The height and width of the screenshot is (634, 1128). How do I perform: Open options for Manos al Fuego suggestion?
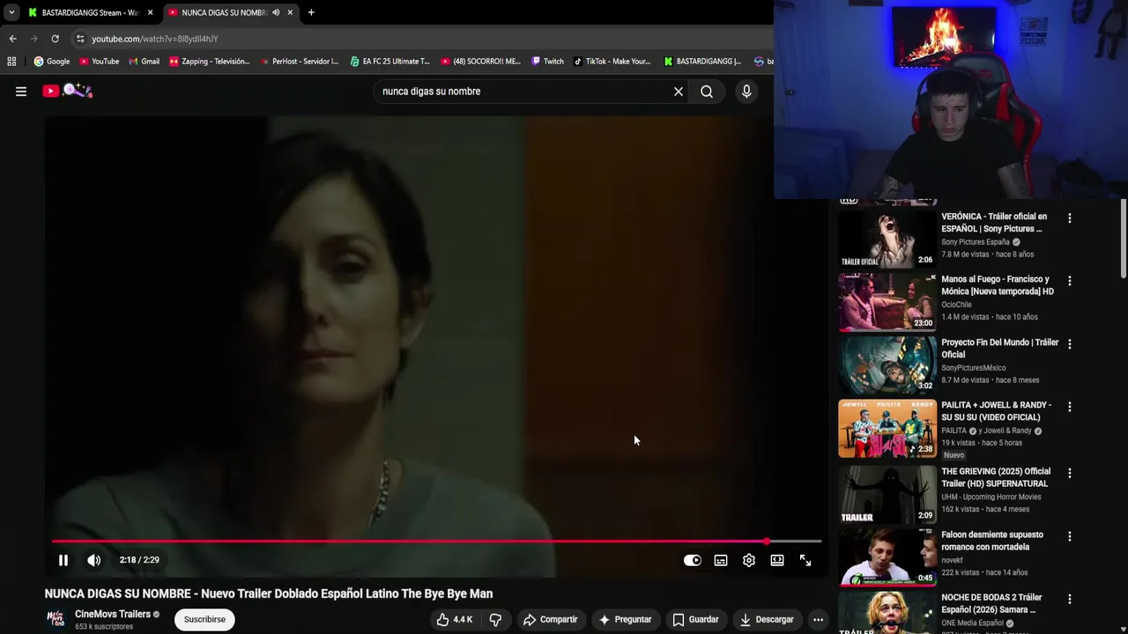point(1070,281)
